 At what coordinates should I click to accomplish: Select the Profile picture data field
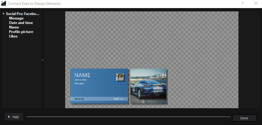pyautogui.click(x=21, y=32)
